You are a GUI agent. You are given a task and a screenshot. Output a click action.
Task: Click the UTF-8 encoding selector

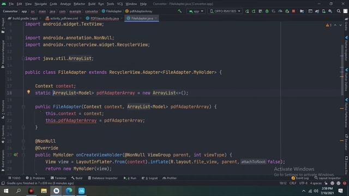click(303, 183)
